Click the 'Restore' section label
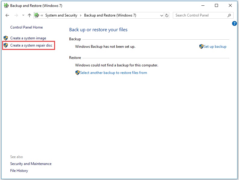239x180 pixels. (75, 58)
